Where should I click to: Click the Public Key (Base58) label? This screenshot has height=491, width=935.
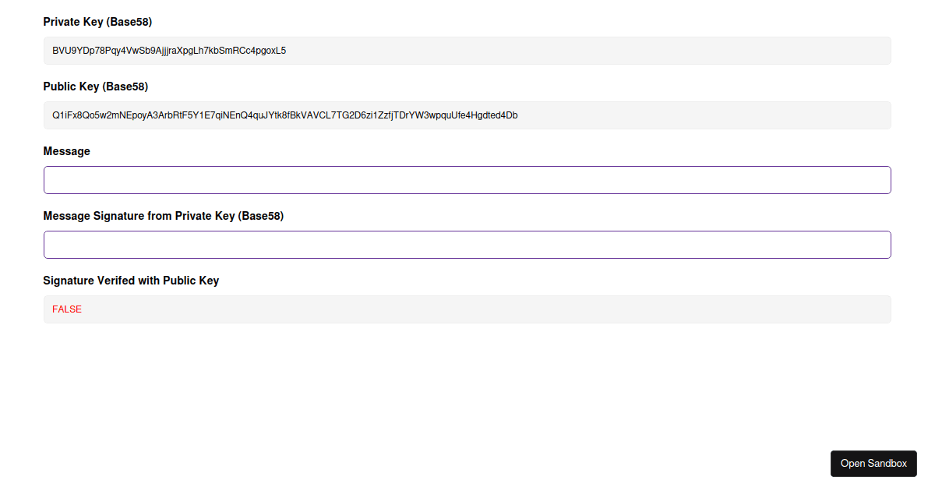coord(95,87)
